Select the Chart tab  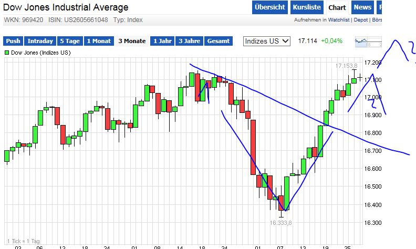tap(337, 7)
